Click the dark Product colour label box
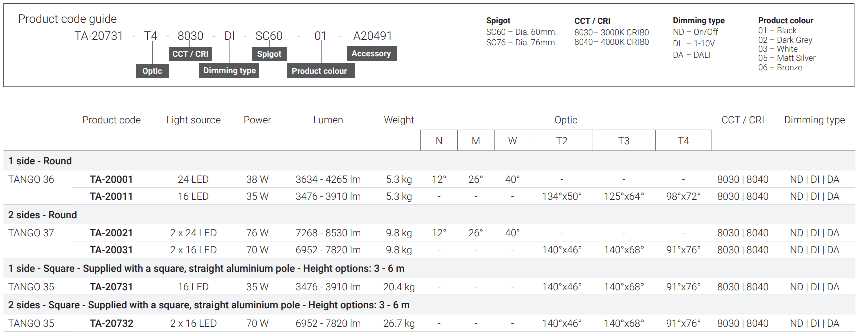856x334 pixels. [x=319, y=71]
